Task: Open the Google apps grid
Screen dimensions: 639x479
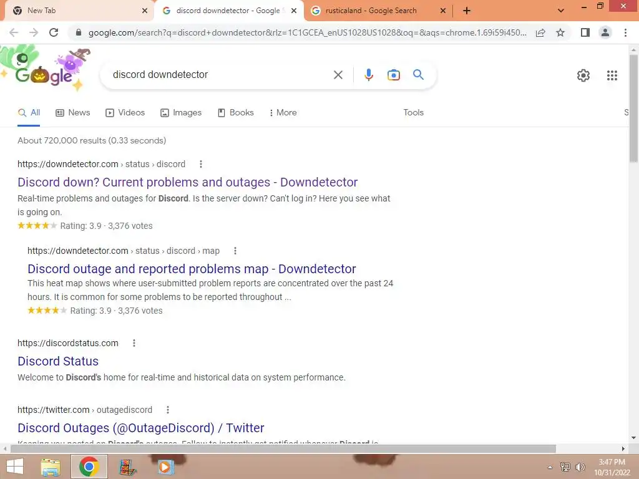Action: [x=612, y=75]
